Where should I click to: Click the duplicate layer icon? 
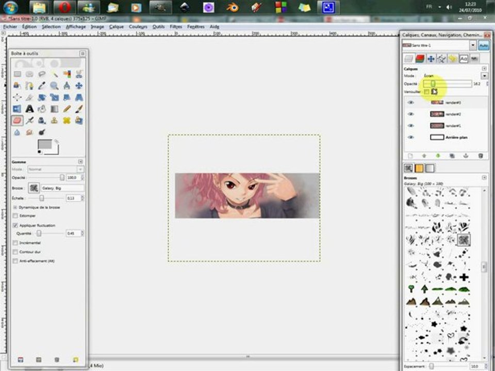click(x=452, y=156)
